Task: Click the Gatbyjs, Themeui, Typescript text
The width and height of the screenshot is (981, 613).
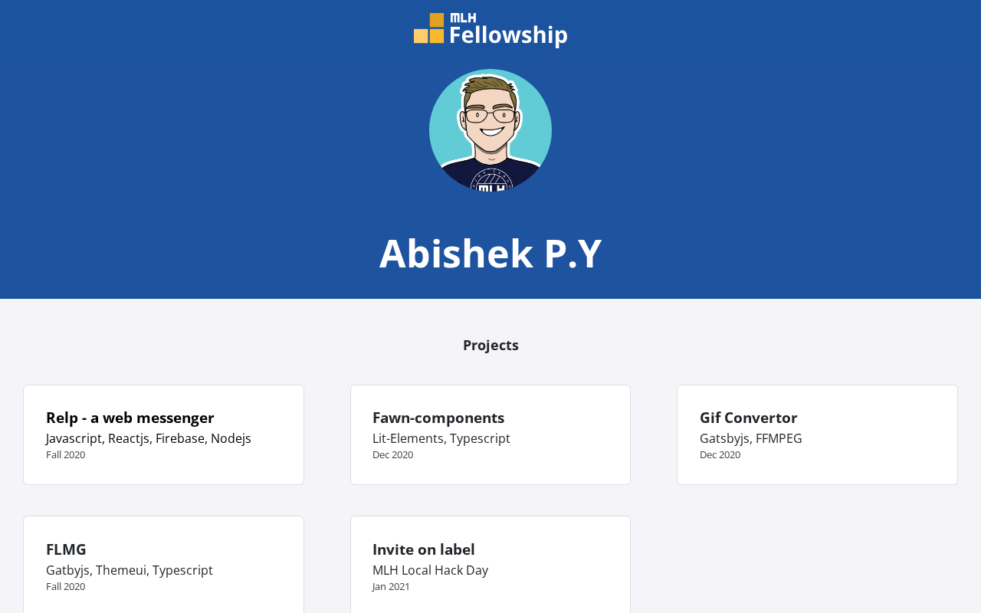Action: (130, 570)
